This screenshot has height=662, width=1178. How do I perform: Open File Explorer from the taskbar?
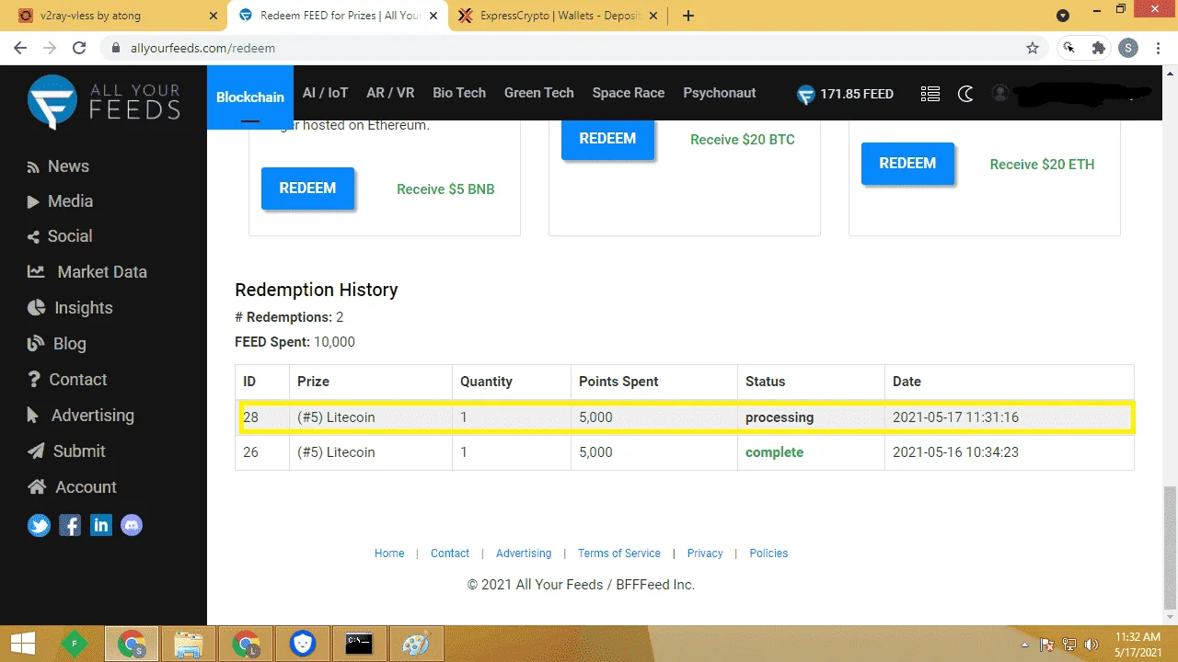pyautogui.click(x=188, y=644)
